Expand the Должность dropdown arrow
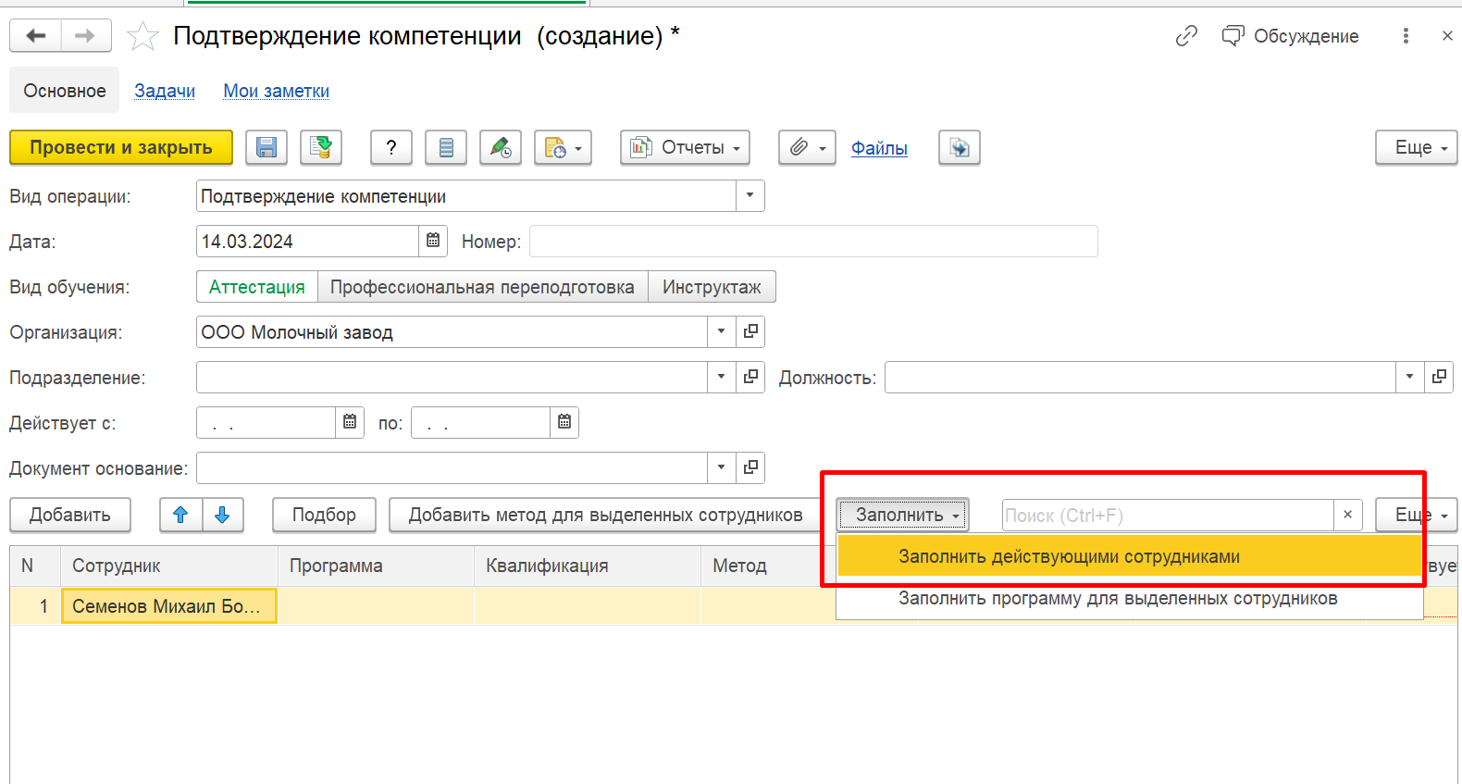The image size is (1462, 784). point(1410,378)
